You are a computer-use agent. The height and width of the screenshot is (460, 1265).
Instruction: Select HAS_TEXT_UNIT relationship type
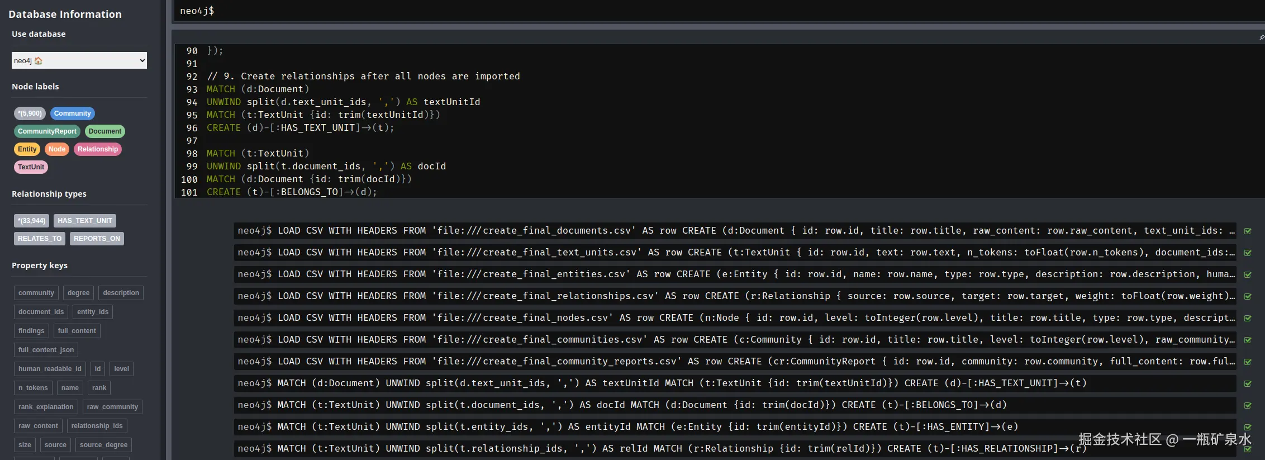85,221
